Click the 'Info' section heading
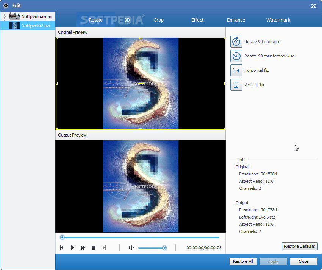The width and height of the screenshot is (322, 270). [x=242, y=160]
